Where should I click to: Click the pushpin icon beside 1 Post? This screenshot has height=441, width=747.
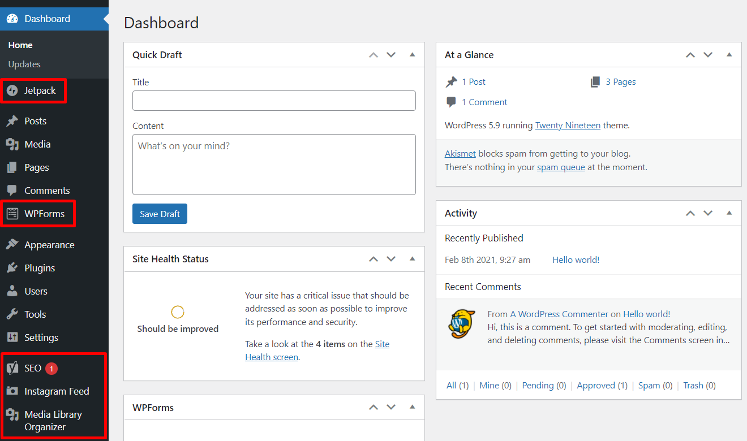tap(451, 82)
